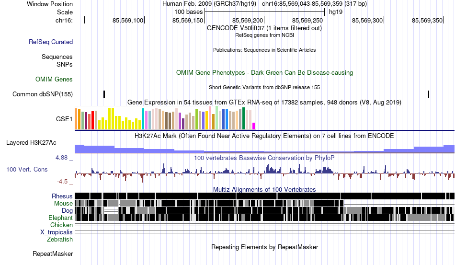Click the H3K27Ac signal graph
Image resolution: width=455 pixels, height=265 pixels.
tap(264, 149)
